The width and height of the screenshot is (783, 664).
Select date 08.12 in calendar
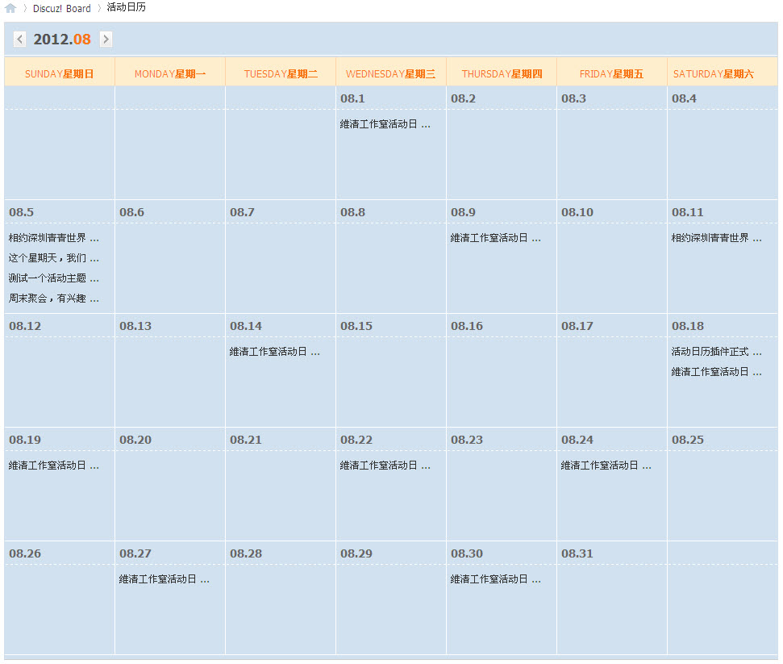pos(25,326)
